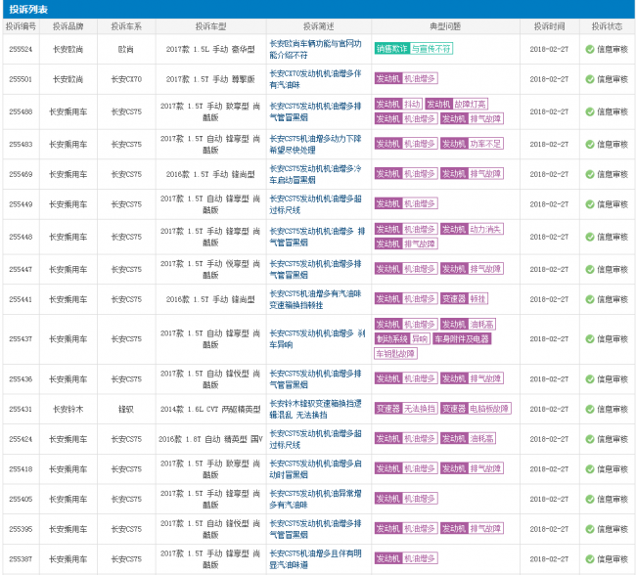
Task: Click green check icon in row 255431
Action: click(589, 410)
